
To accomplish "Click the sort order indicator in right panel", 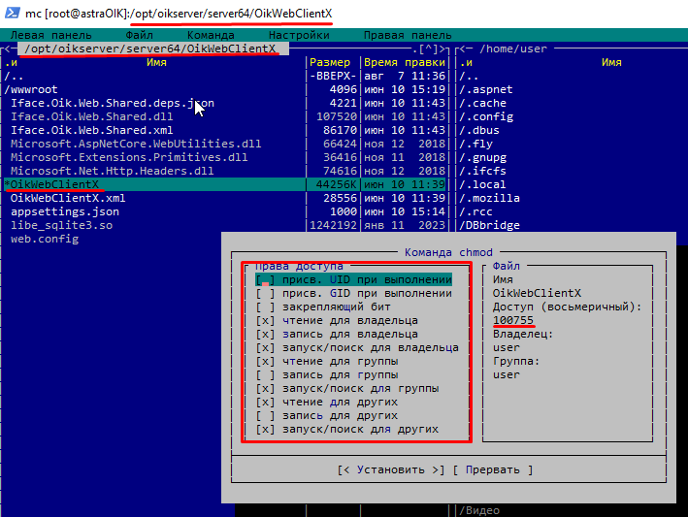I will click(464, 62).
